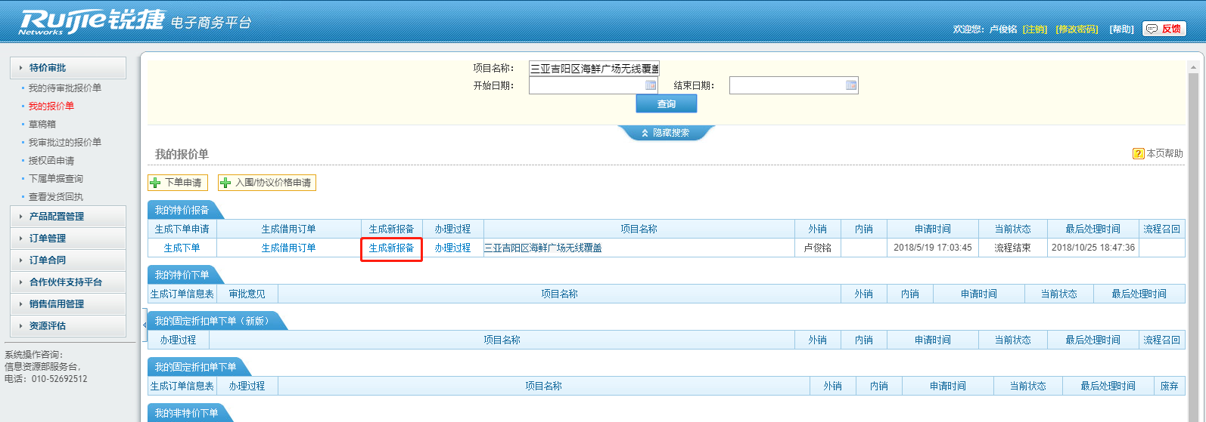Open the start date calendar picker icon
Viewport: 1206px width, 422px height.
[650, 85]
